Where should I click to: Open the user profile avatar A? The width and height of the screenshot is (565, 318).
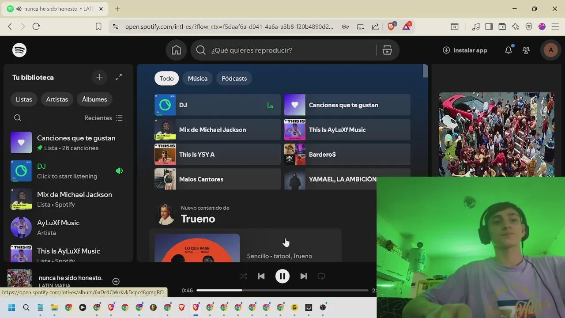550,50
